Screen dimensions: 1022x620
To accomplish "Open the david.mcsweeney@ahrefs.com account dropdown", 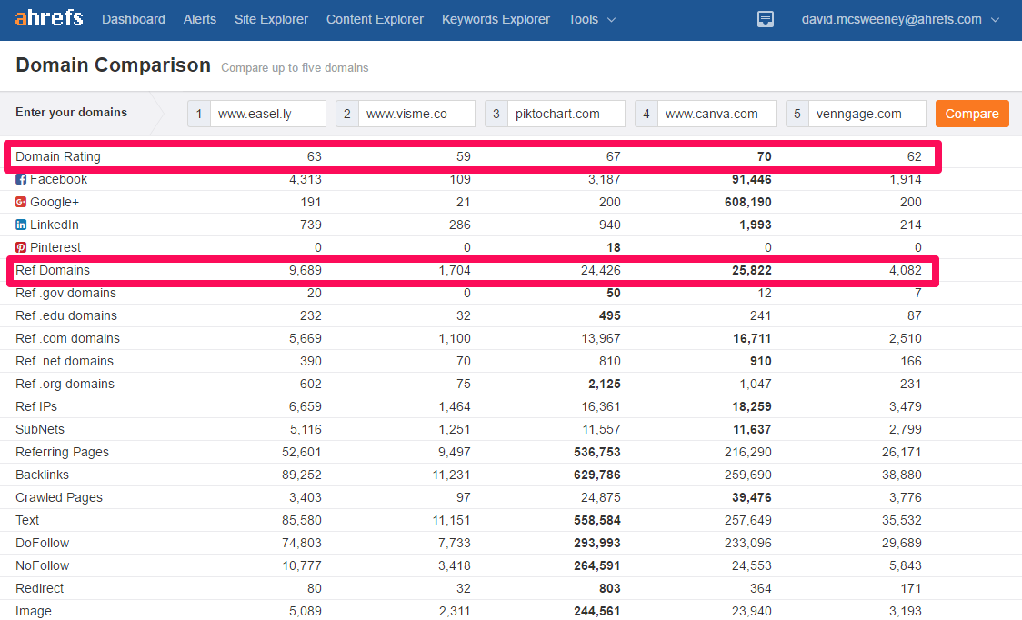I will 900,20.
